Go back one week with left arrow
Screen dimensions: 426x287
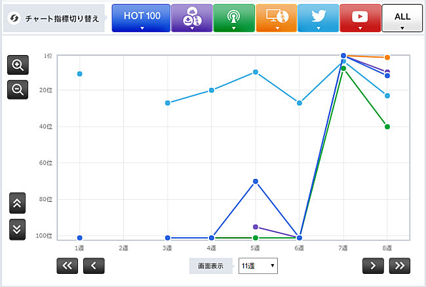94,265
